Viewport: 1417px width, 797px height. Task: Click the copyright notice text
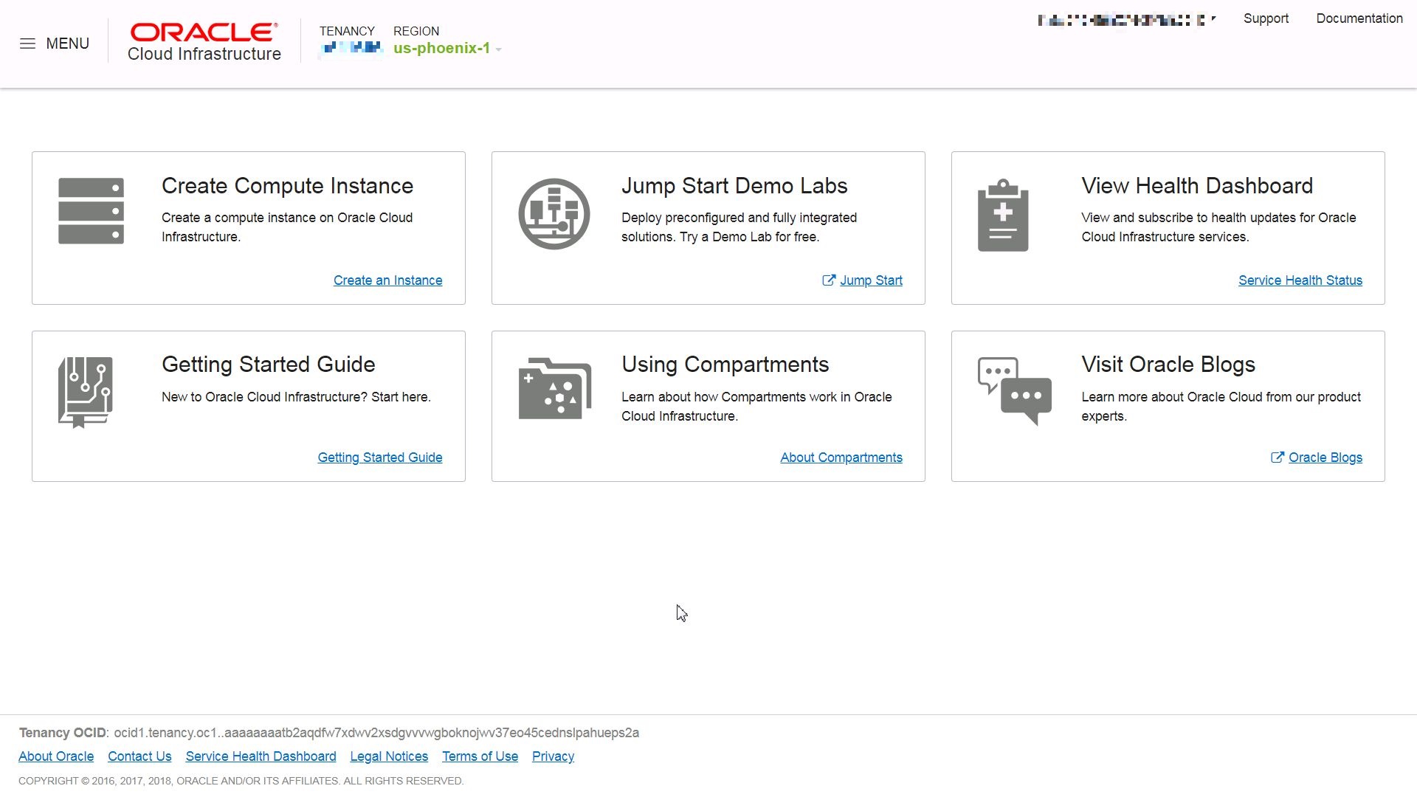click(x=241, y=781)
